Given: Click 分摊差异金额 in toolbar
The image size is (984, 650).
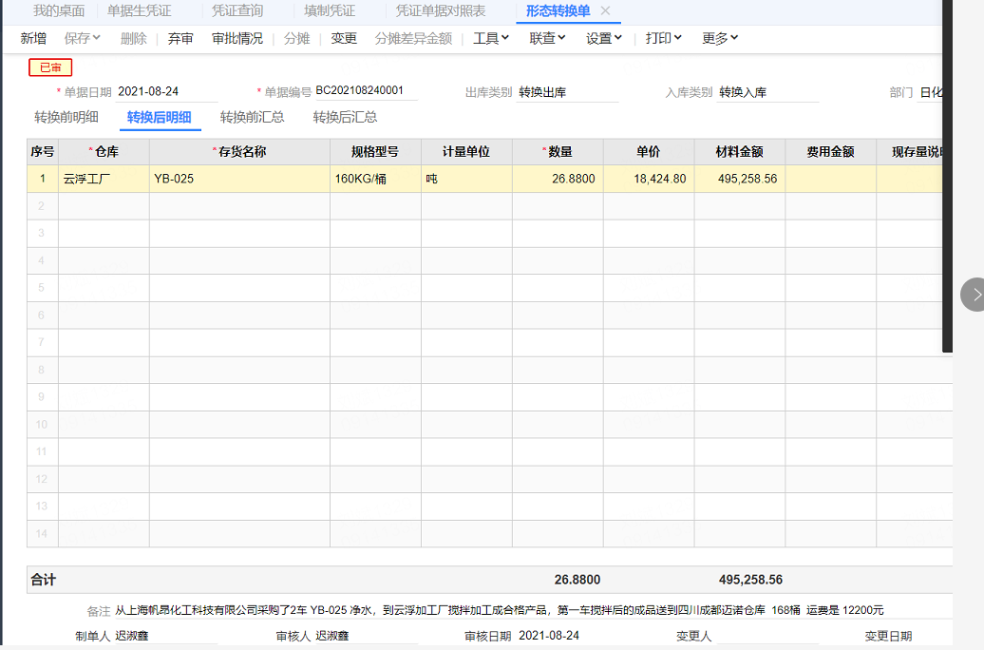Looking at the screenshot, I should pos(413,38).
